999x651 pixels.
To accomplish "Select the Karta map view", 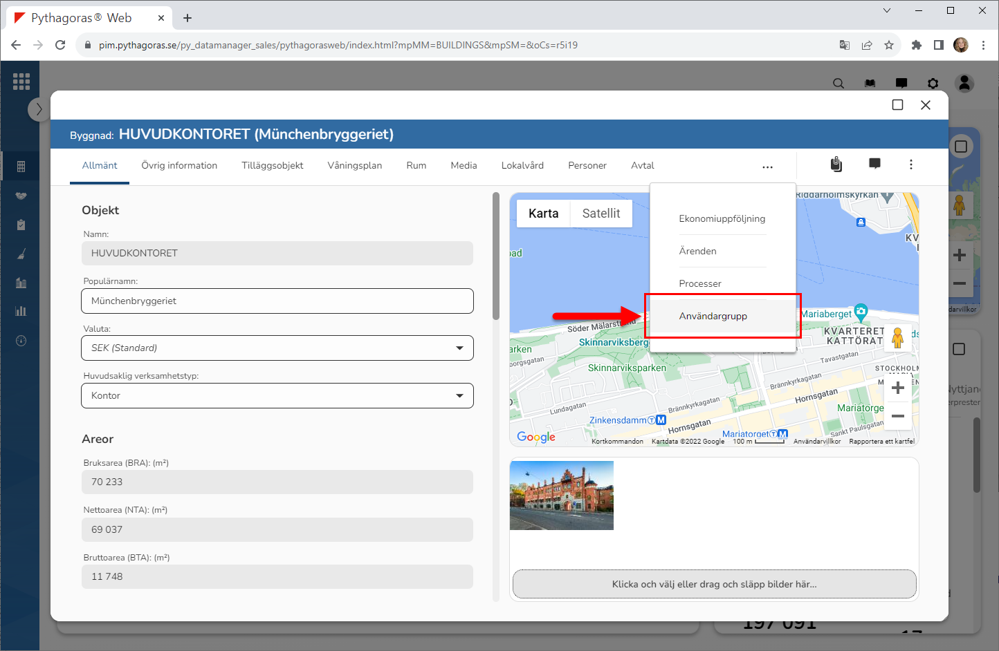I will pos(543,214).
